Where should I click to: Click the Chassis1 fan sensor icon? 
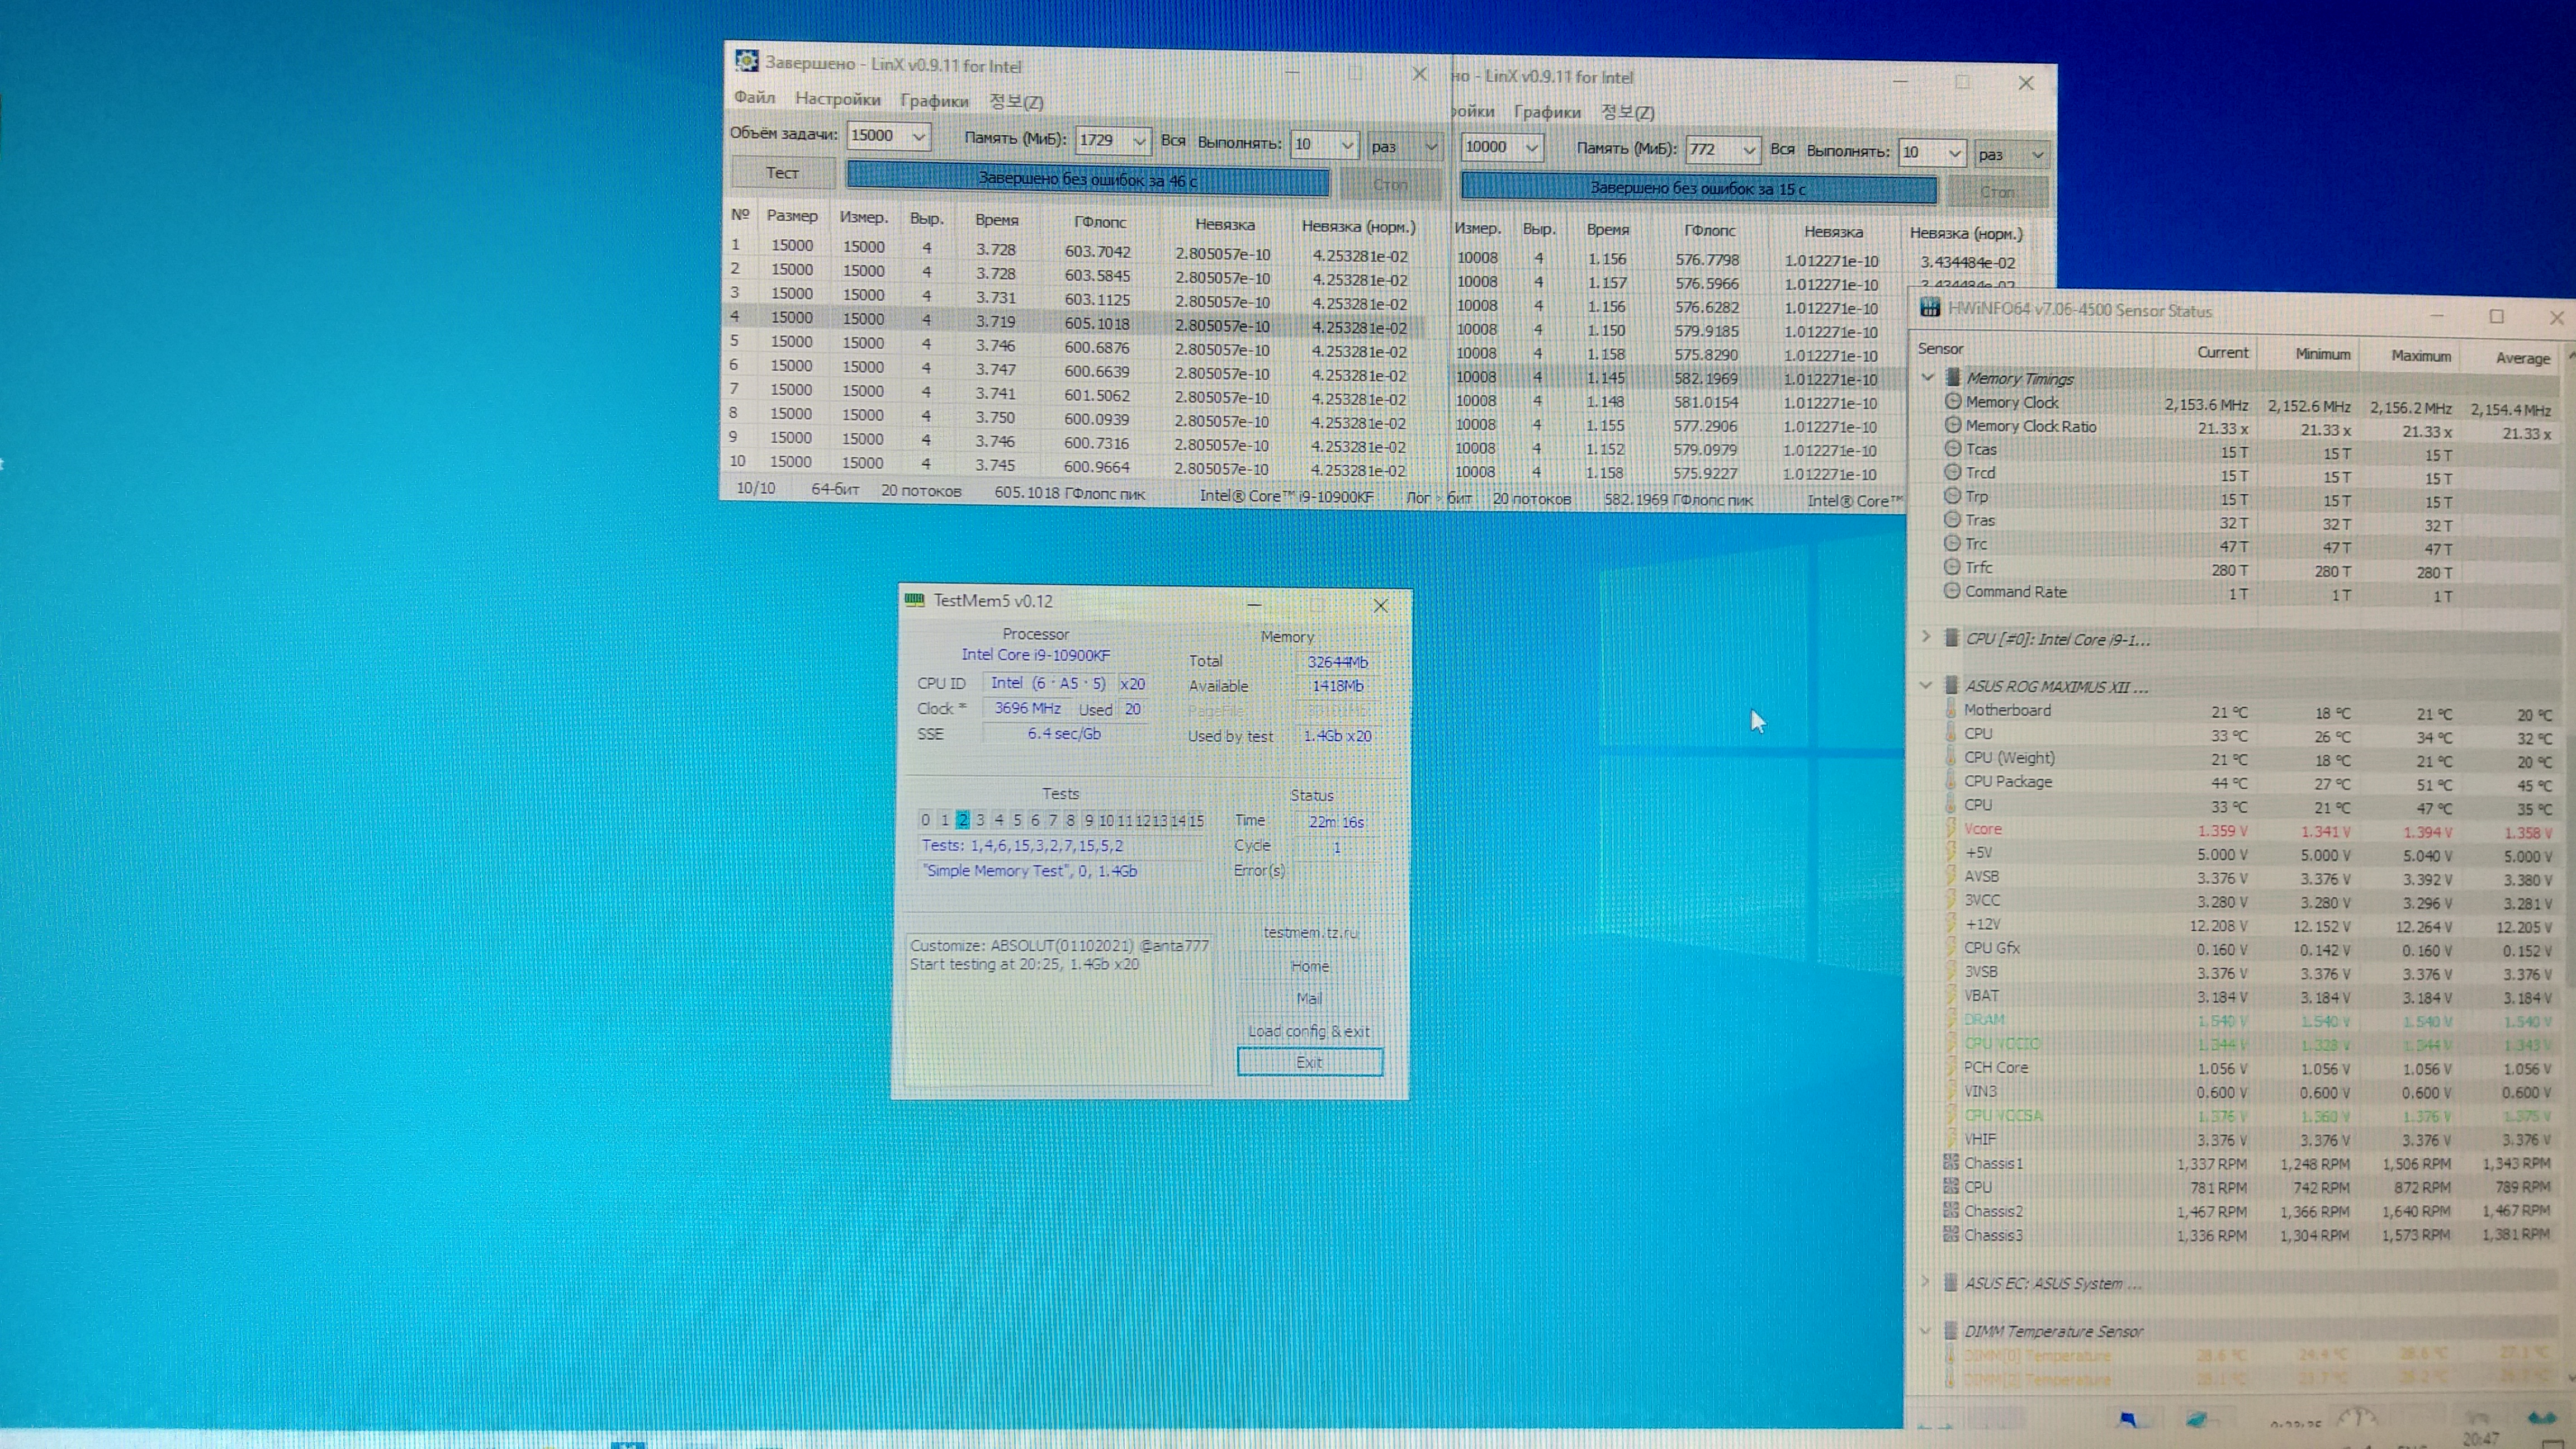click(1950, 1162)
